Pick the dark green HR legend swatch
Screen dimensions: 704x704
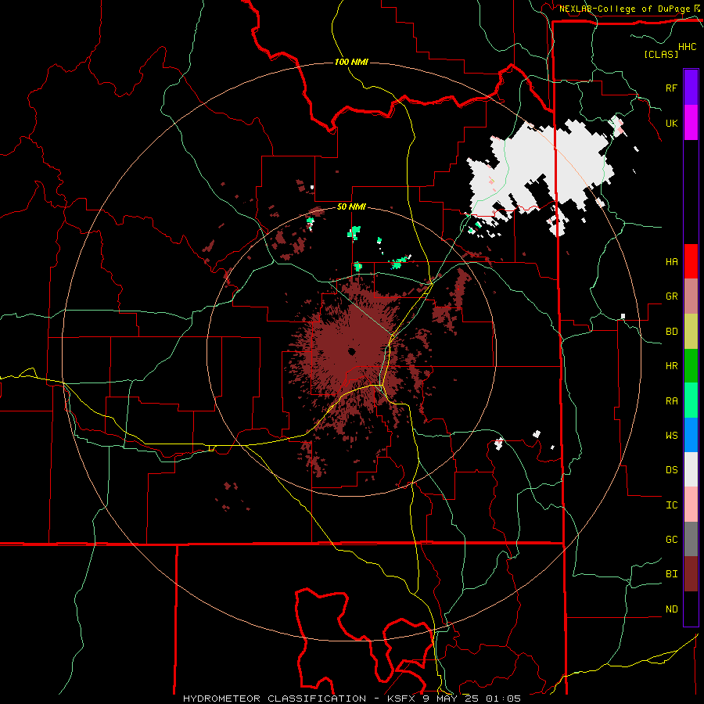point(691,366)
